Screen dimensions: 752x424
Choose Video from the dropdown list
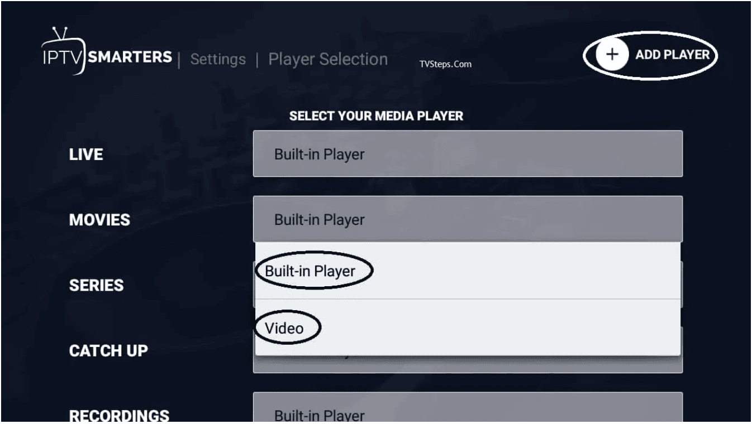(284, 328)
